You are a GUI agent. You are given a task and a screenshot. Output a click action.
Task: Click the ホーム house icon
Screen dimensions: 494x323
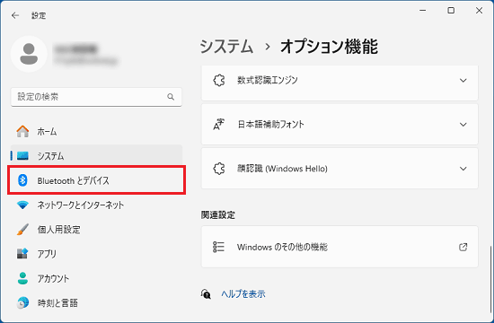coord(22,131)
